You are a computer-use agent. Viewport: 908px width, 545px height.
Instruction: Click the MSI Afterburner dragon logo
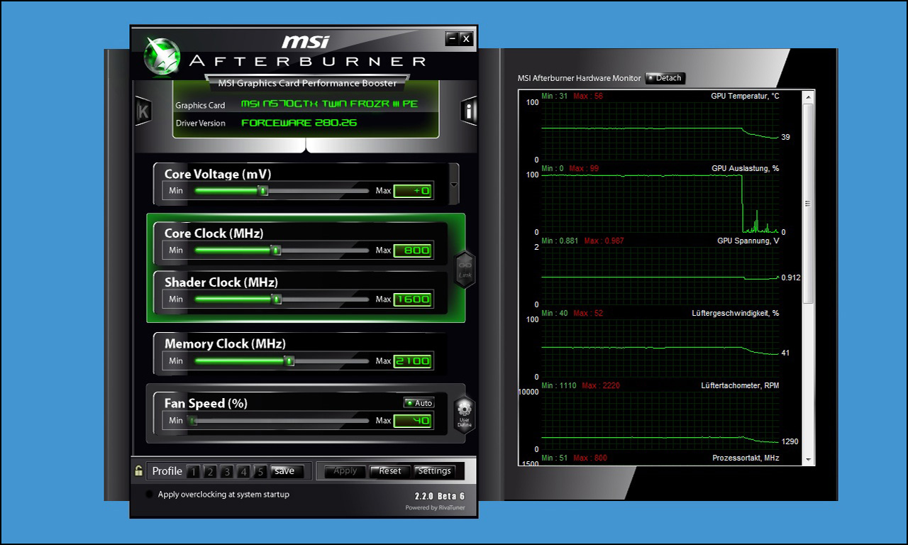[x=162, y=55]
